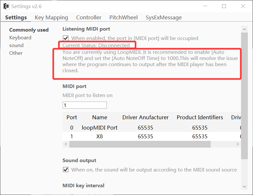The width and height of the screenshot is (253, 195).
Task: Click the Product Identifiers column header
Action: 200,117
